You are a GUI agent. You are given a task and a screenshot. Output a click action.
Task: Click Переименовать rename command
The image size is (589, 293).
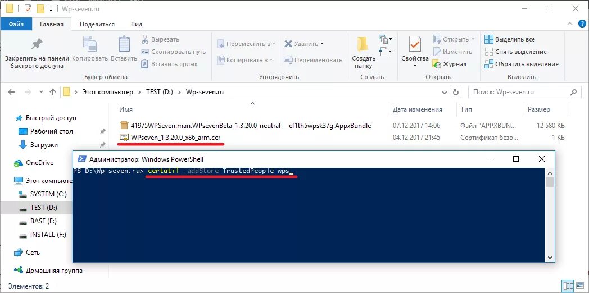click(313, 60)
